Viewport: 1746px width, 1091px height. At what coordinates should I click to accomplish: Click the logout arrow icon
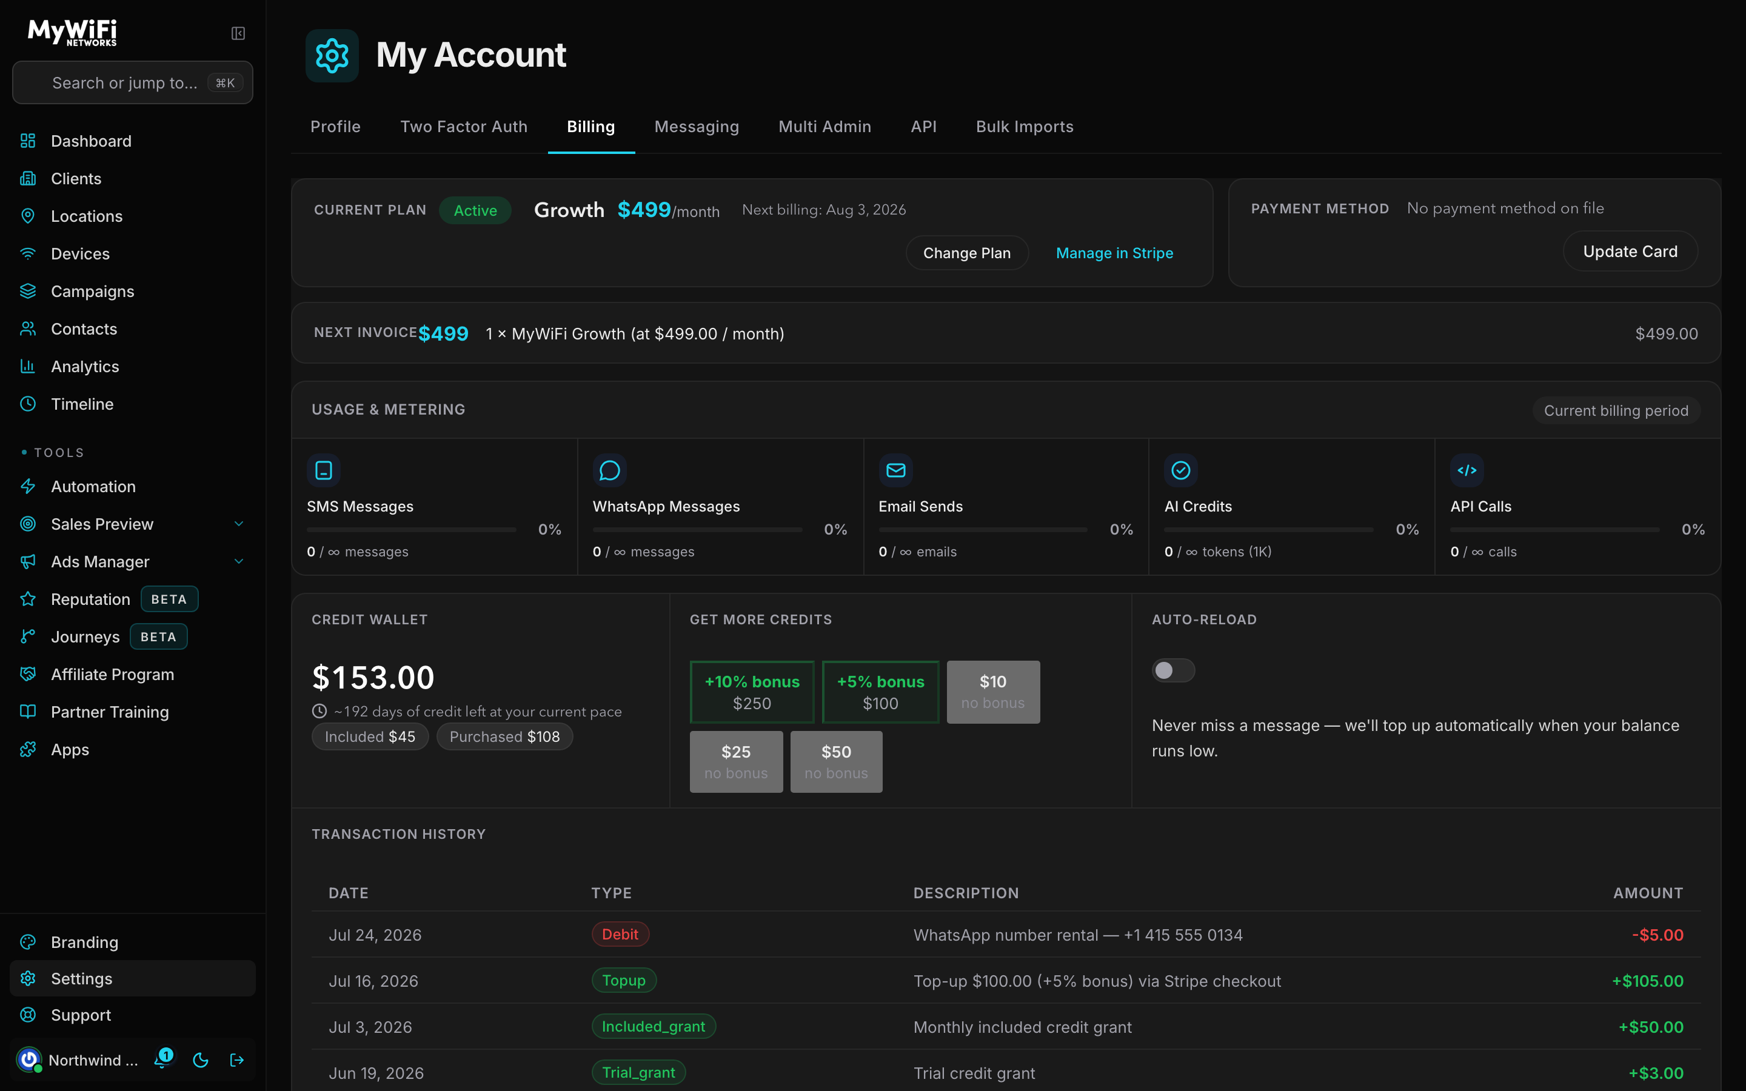point(236,1060)
